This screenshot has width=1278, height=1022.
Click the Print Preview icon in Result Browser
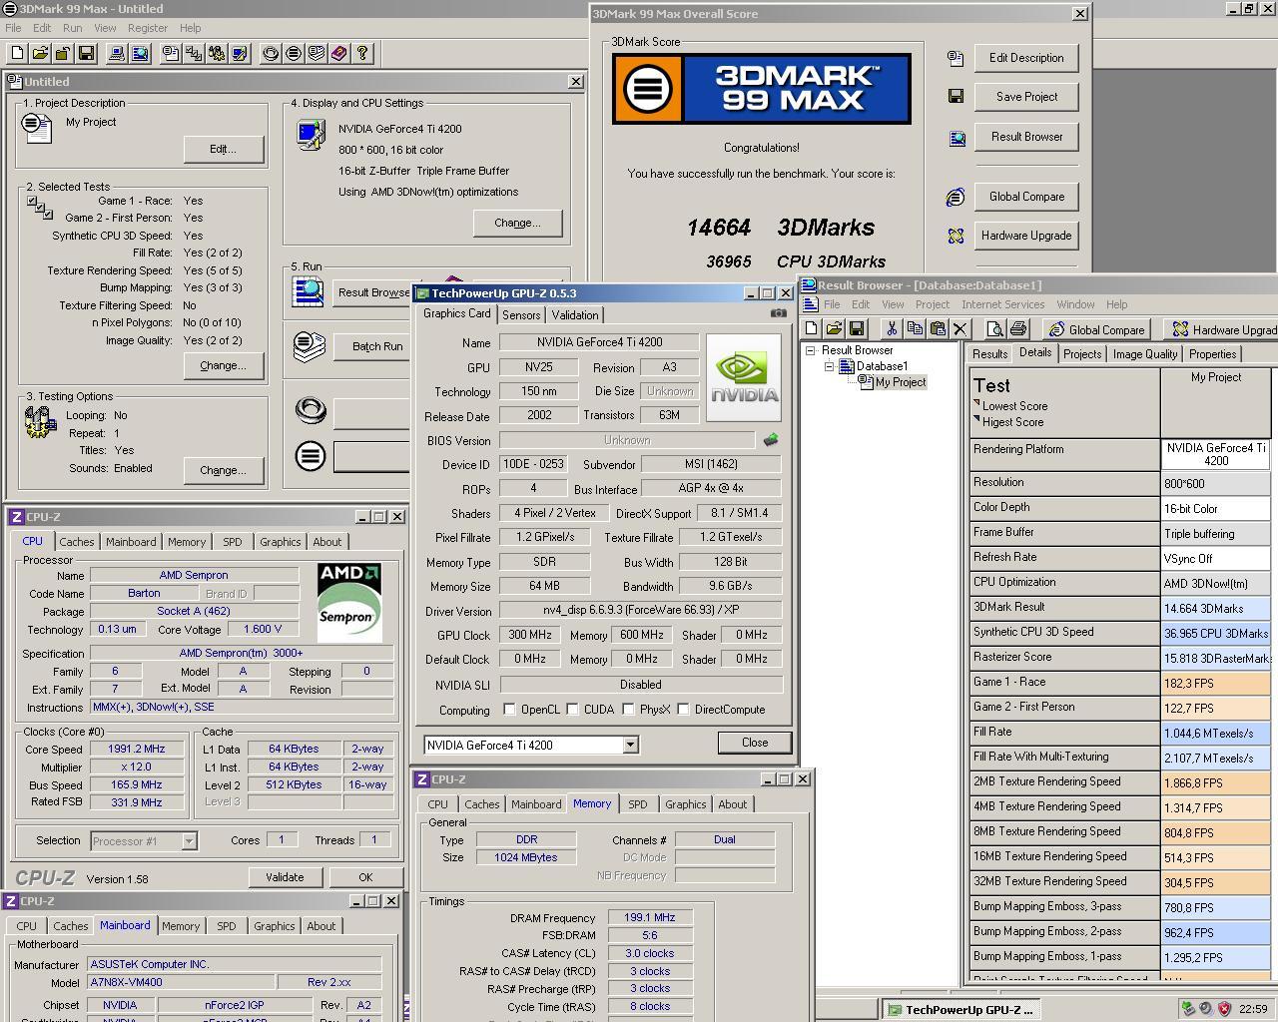click(x=994, y=328)
